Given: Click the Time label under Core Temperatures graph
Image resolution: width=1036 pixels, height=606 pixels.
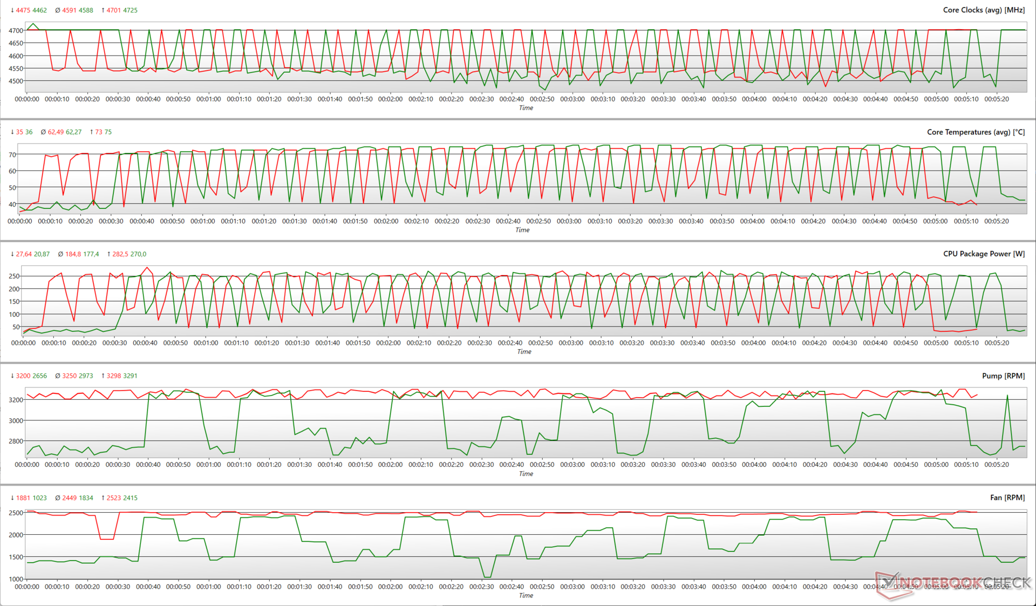Looking at the screenshot, I should (522, 230).
